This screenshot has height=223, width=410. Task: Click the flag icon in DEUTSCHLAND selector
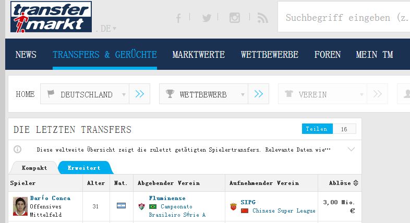point(51,93)
